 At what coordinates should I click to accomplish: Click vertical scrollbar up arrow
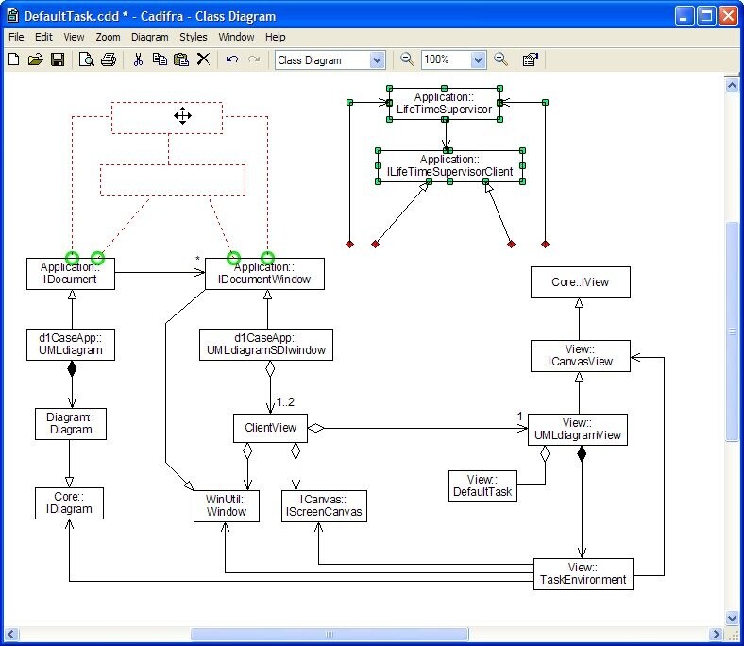click(x=732, y=85)
